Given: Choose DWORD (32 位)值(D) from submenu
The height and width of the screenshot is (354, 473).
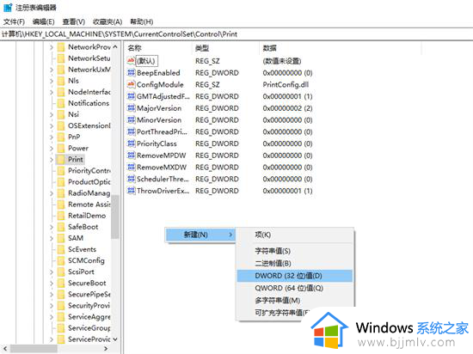Looking at the screenshot, I should point(295,276).
